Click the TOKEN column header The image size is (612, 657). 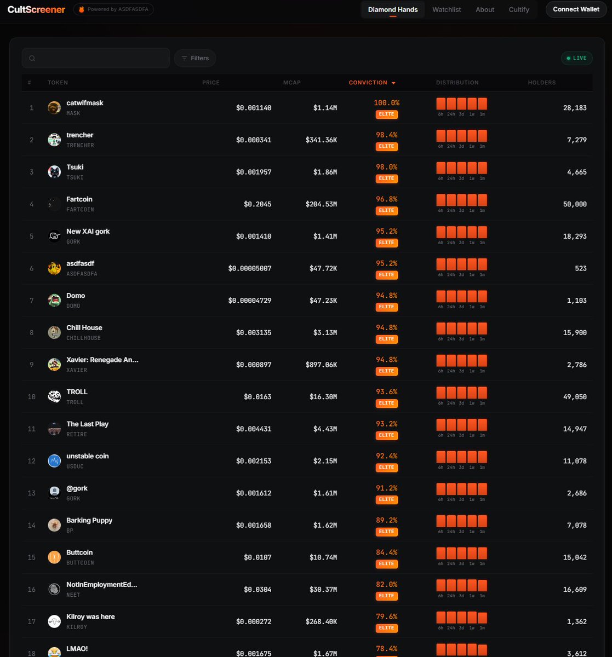tap(58, 83)
